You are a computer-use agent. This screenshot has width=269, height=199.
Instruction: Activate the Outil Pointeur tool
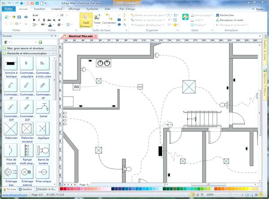86,21
